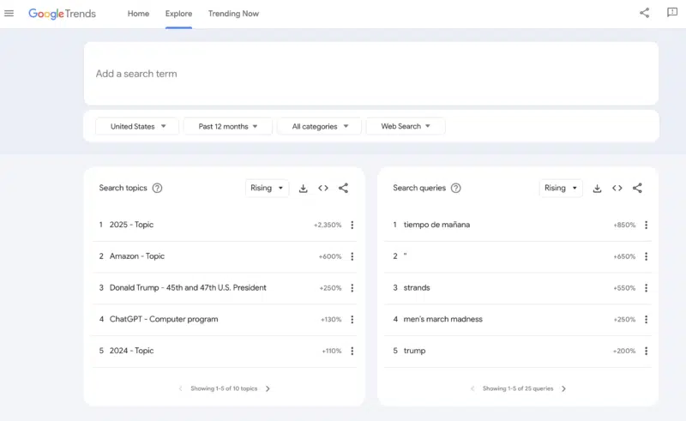Open help for Search topics

157,188
